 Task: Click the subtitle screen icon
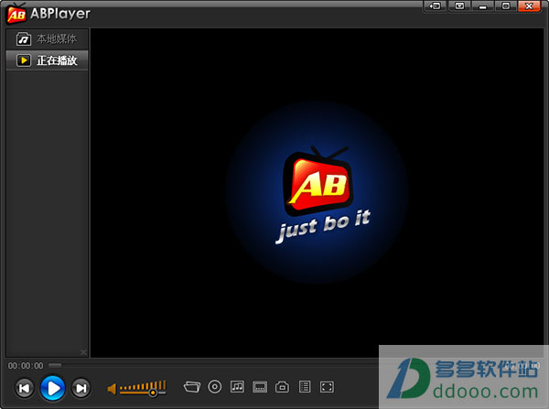tap(260, 387)
